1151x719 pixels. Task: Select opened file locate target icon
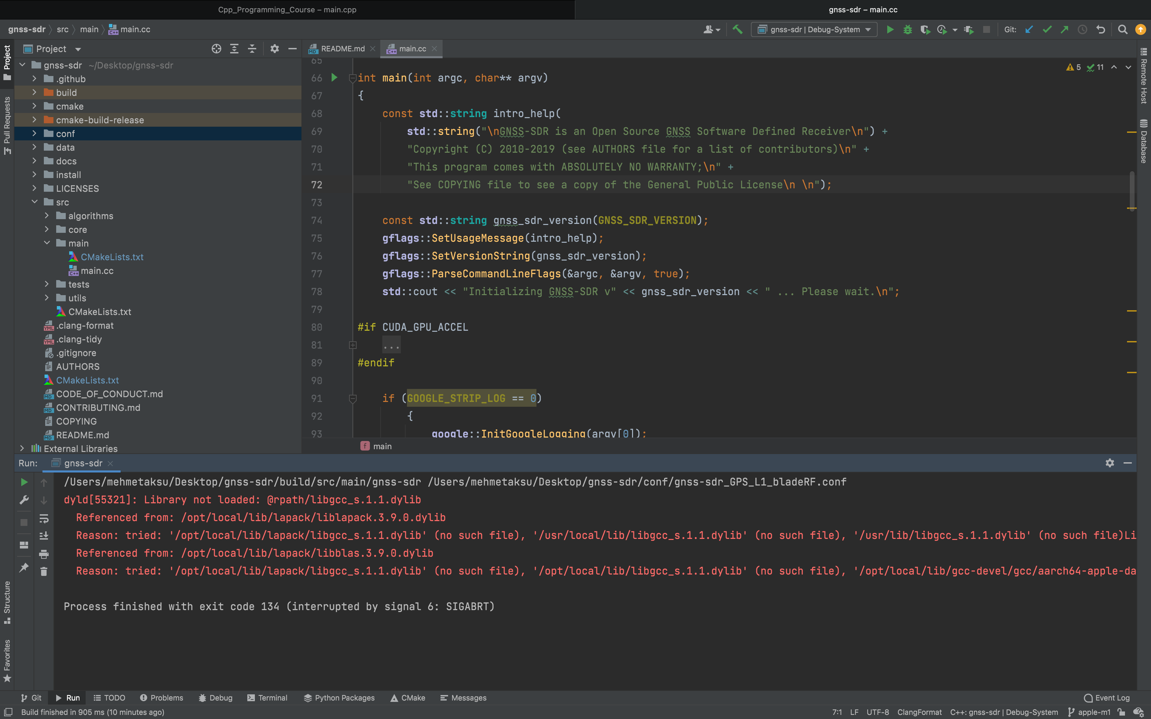tap(216, 49)
